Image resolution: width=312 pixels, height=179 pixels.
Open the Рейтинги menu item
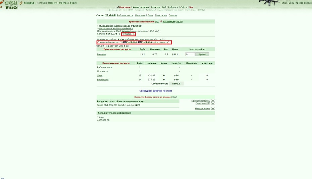point(173,7)
